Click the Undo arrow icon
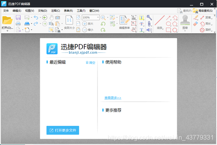The height and width of the screenshot is (145, 217). pyautogui.click(x=36, y=18)
